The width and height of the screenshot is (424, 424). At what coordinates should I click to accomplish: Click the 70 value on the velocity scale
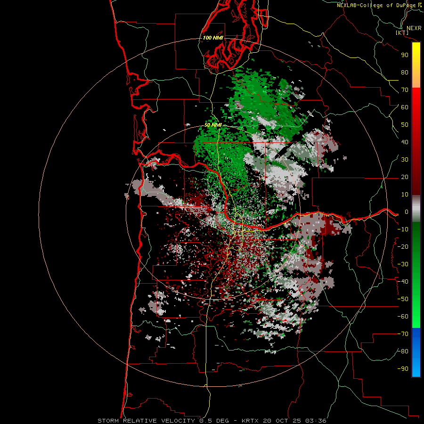click(405, 90)
